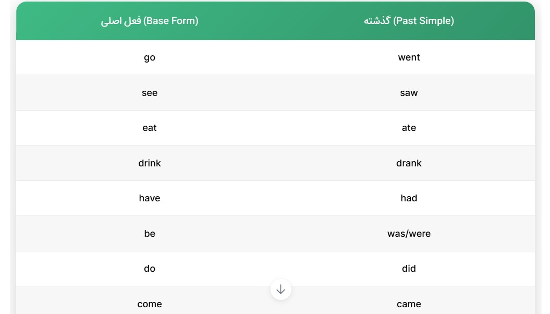Select the word "do" in the table

coord(149,269)
